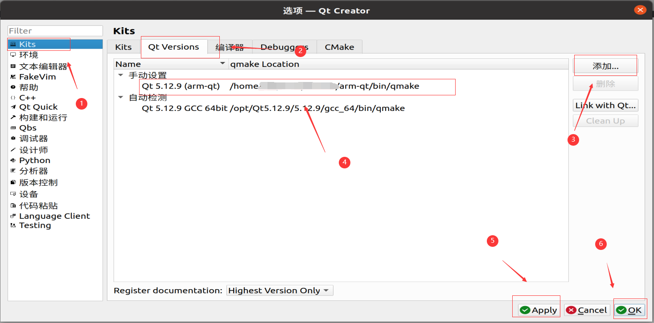Select the 构建和运行 label in sidebar
Image resolution: width=654 pixels, height=323 pixels.
(x=43, y=118)
